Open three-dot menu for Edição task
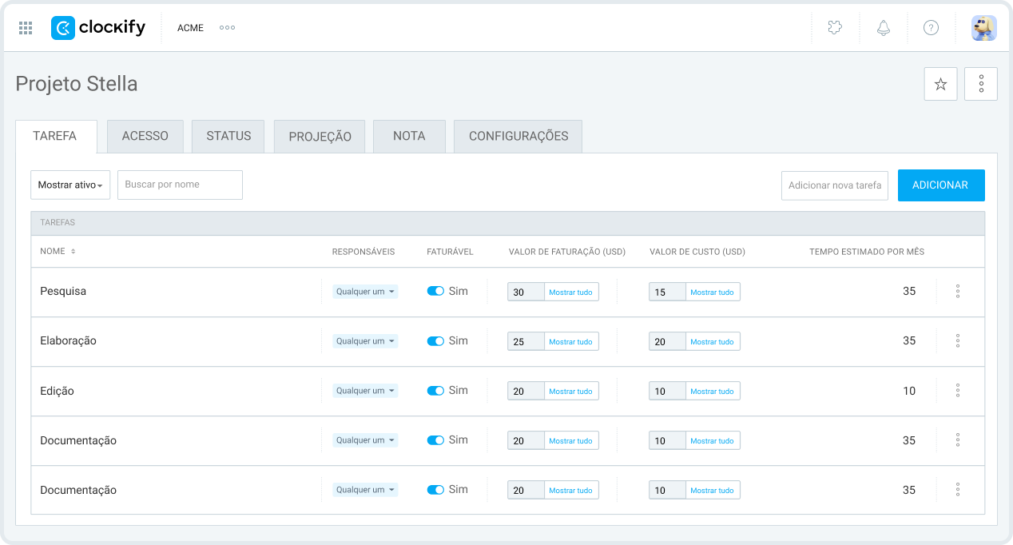Viewport: 1013px width, 545px height. 957,391
